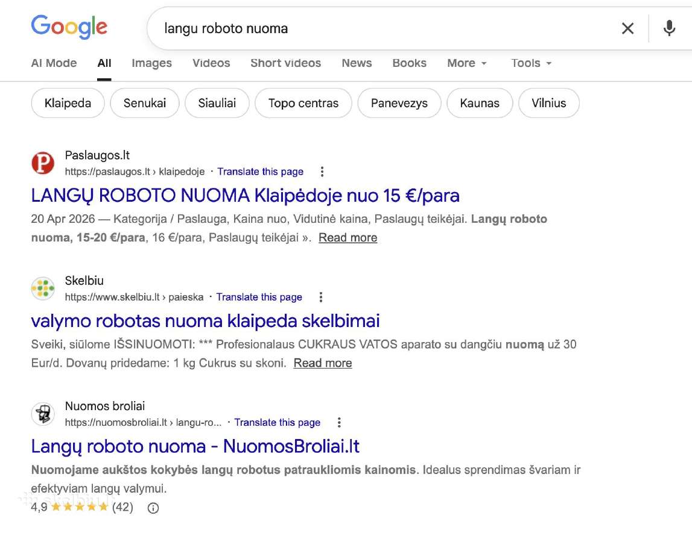Viewport: 692px width, 542px height.
Task: Filter by Panevezys chip
Action: click(399, 103)
